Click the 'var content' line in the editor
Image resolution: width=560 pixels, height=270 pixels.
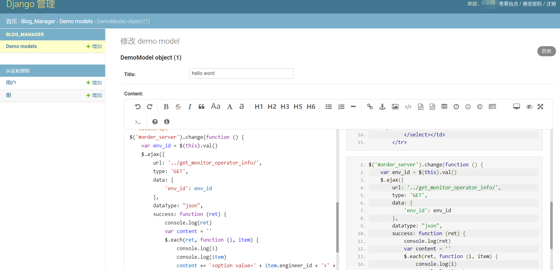pyautogui.click(x=188, y=231)
